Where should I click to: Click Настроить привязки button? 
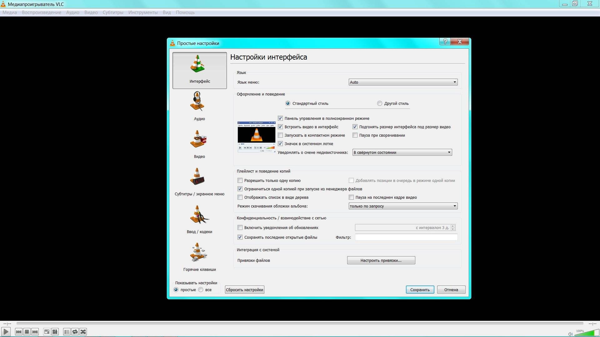(381, 261)
